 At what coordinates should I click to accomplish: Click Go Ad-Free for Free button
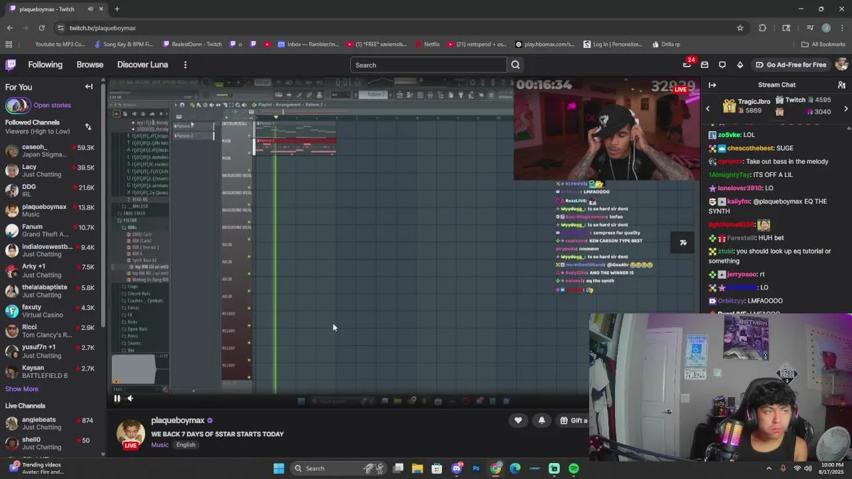(791, 65)
